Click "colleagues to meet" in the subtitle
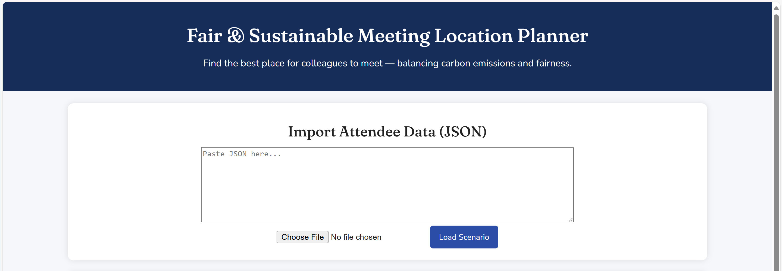This screenshot has height=271, width=782. point(342,63)
